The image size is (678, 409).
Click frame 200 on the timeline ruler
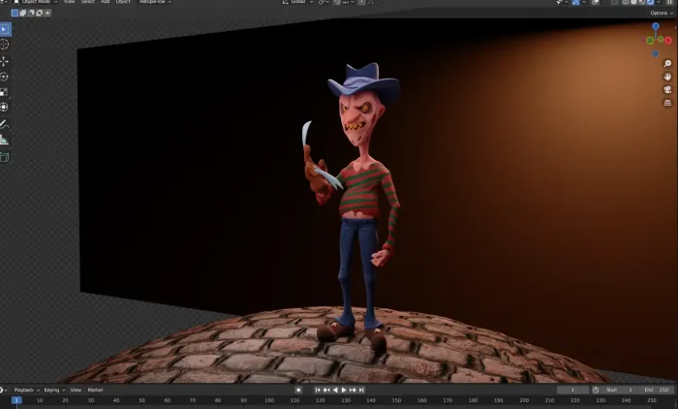click(x=524, y=401)
